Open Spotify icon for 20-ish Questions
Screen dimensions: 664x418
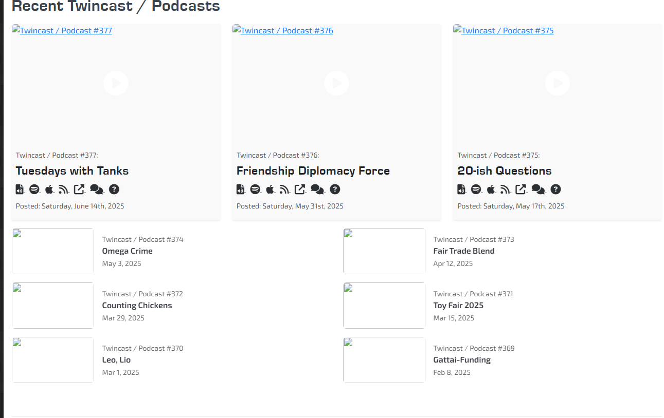click(x=476, y=189)
